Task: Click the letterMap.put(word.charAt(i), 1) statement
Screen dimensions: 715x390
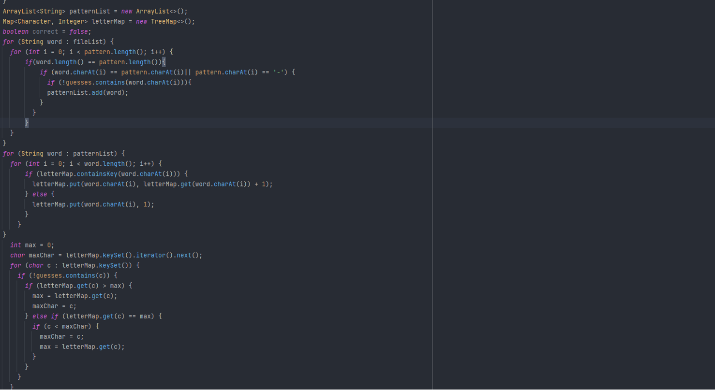Action: (93, 204)
